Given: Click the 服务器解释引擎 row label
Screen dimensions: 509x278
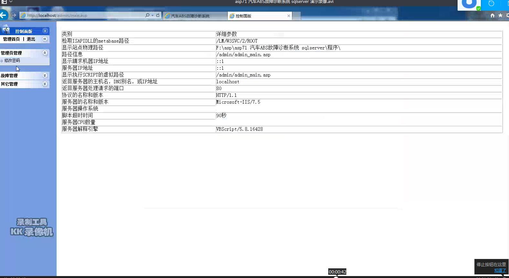Looking at the screenshot, I should (x=80, y=129).
